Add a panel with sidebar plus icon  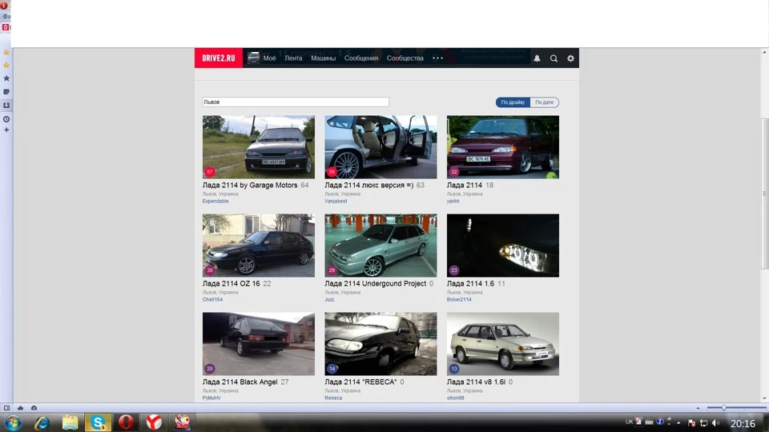click(6, 130)
